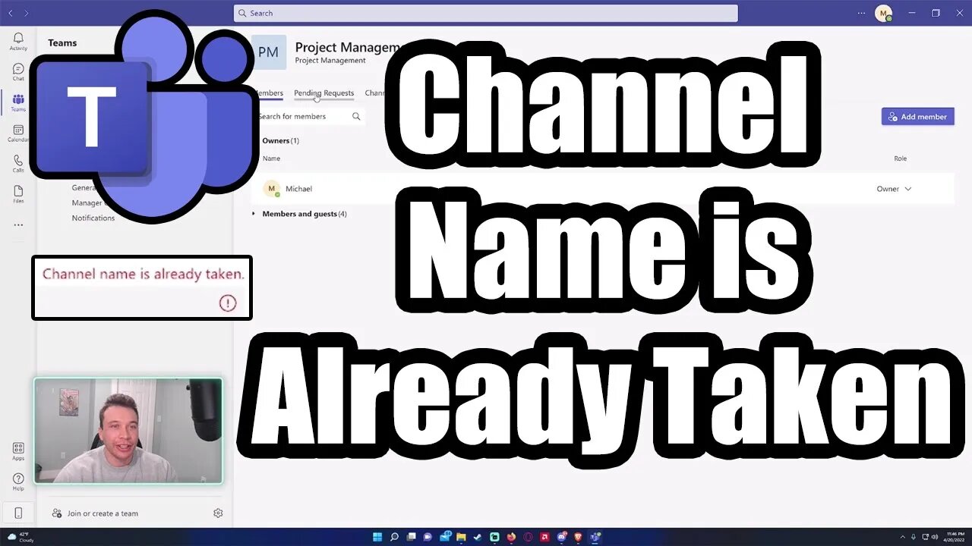
Task: Click the Add member button
Action: tap(917, 116)
